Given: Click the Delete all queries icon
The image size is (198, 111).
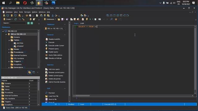Looking at the screenshot, I should point(46,79).
